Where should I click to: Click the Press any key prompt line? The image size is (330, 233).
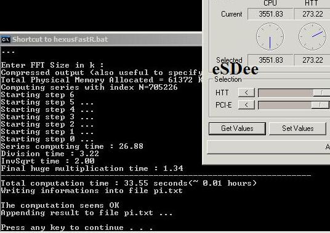[77, 227]
